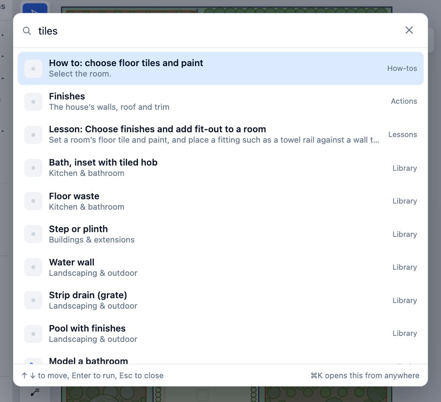Select the Step or plinth library item
The width and height of the screenshot is (441, 402).
(220, 234)
